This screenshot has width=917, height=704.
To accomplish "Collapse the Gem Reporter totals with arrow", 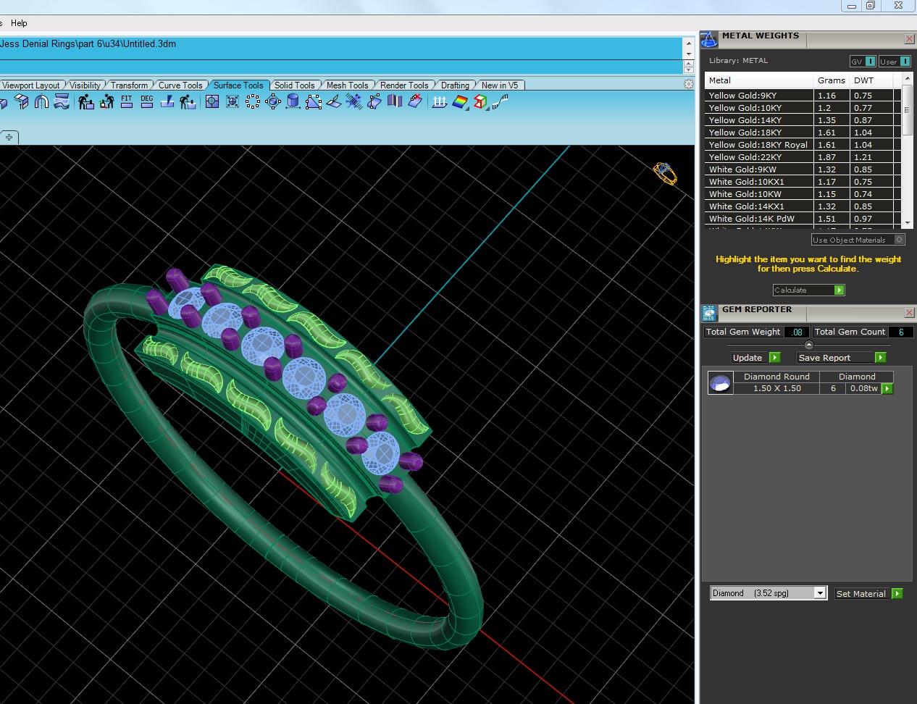I will [809, 345].
